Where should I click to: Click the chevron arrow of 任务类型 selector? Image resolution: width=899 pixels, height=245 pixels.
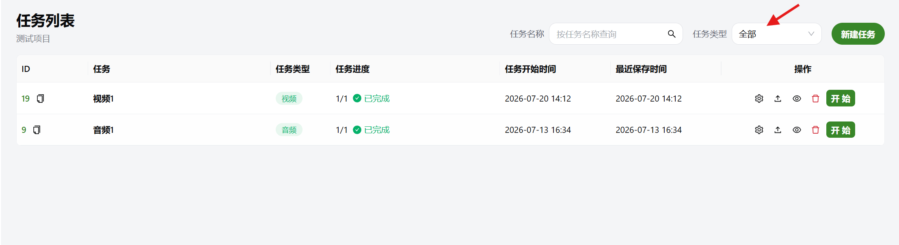(811, 34)
